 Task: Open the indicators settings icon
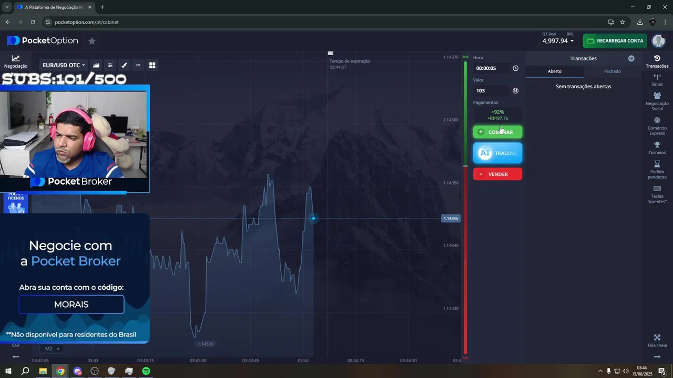[110, 65]
